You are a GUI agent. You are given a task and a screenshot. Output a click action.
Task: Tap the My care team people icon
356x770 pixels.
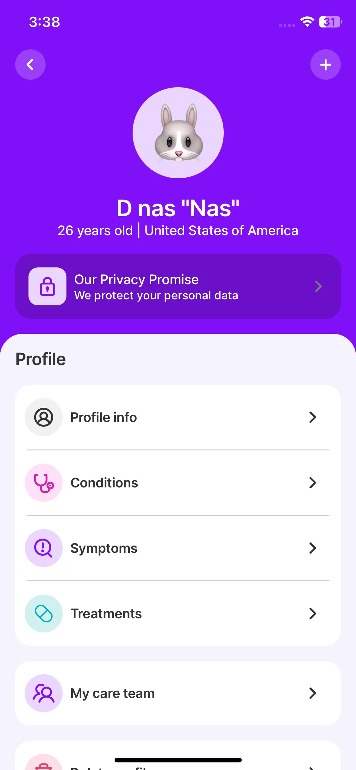coord(44,693)
